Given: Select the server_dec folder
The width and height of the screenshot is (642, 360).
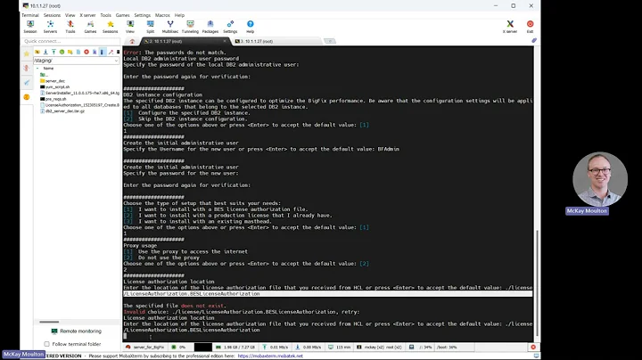Looking at the screenshot, I should pos(53,81).
